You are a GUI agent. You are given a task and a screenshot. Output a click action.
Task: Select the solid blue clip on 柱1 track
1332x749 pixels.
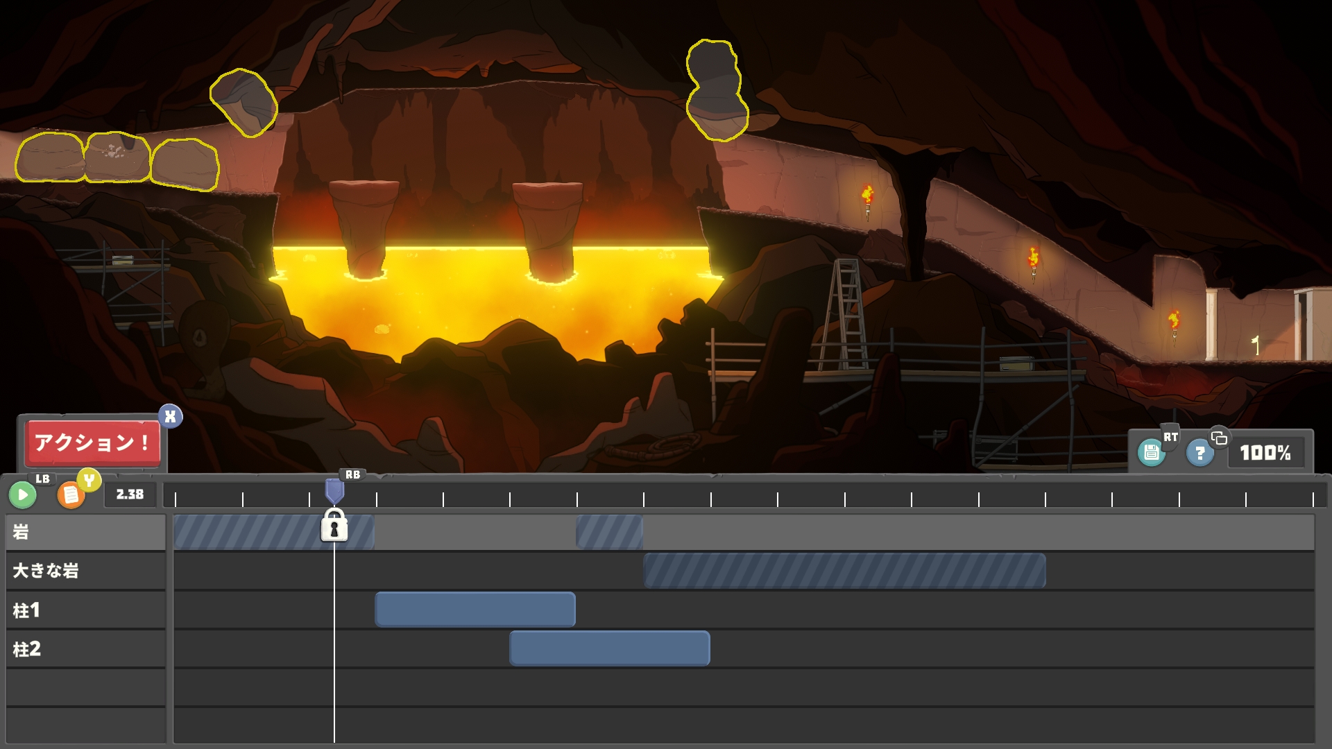coord(475,610)
